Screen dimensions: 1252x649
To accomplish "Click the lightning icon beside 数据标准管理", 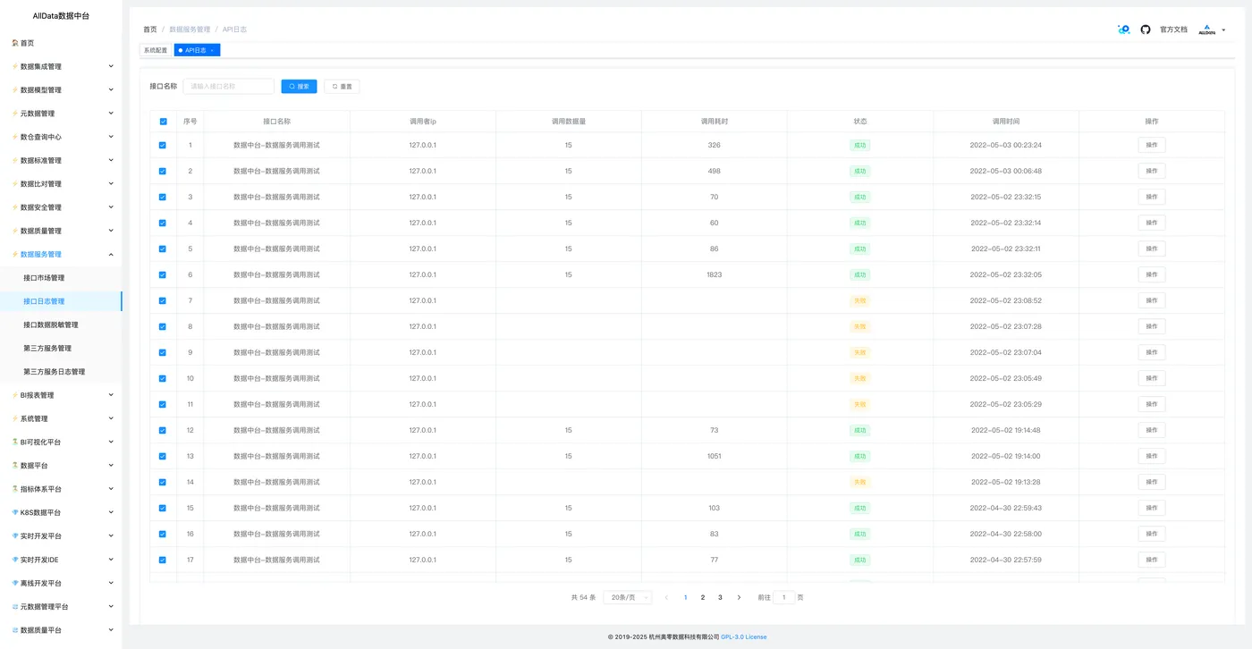I will click(x=15, y=161).
